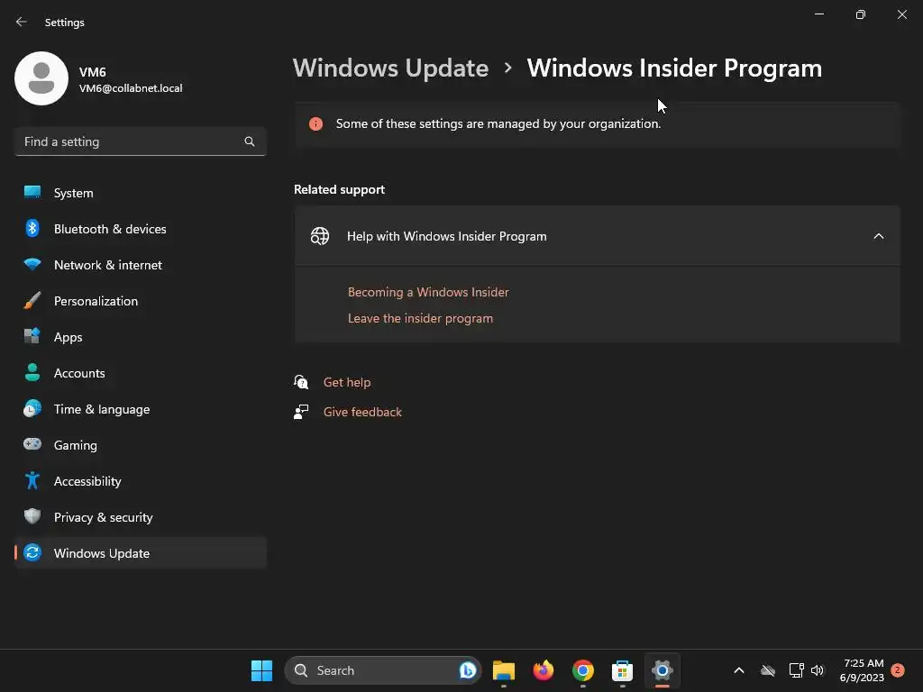Screen dimensions: 923x692
Task: Open the clock and date flyout
Action: pos(863,670)
